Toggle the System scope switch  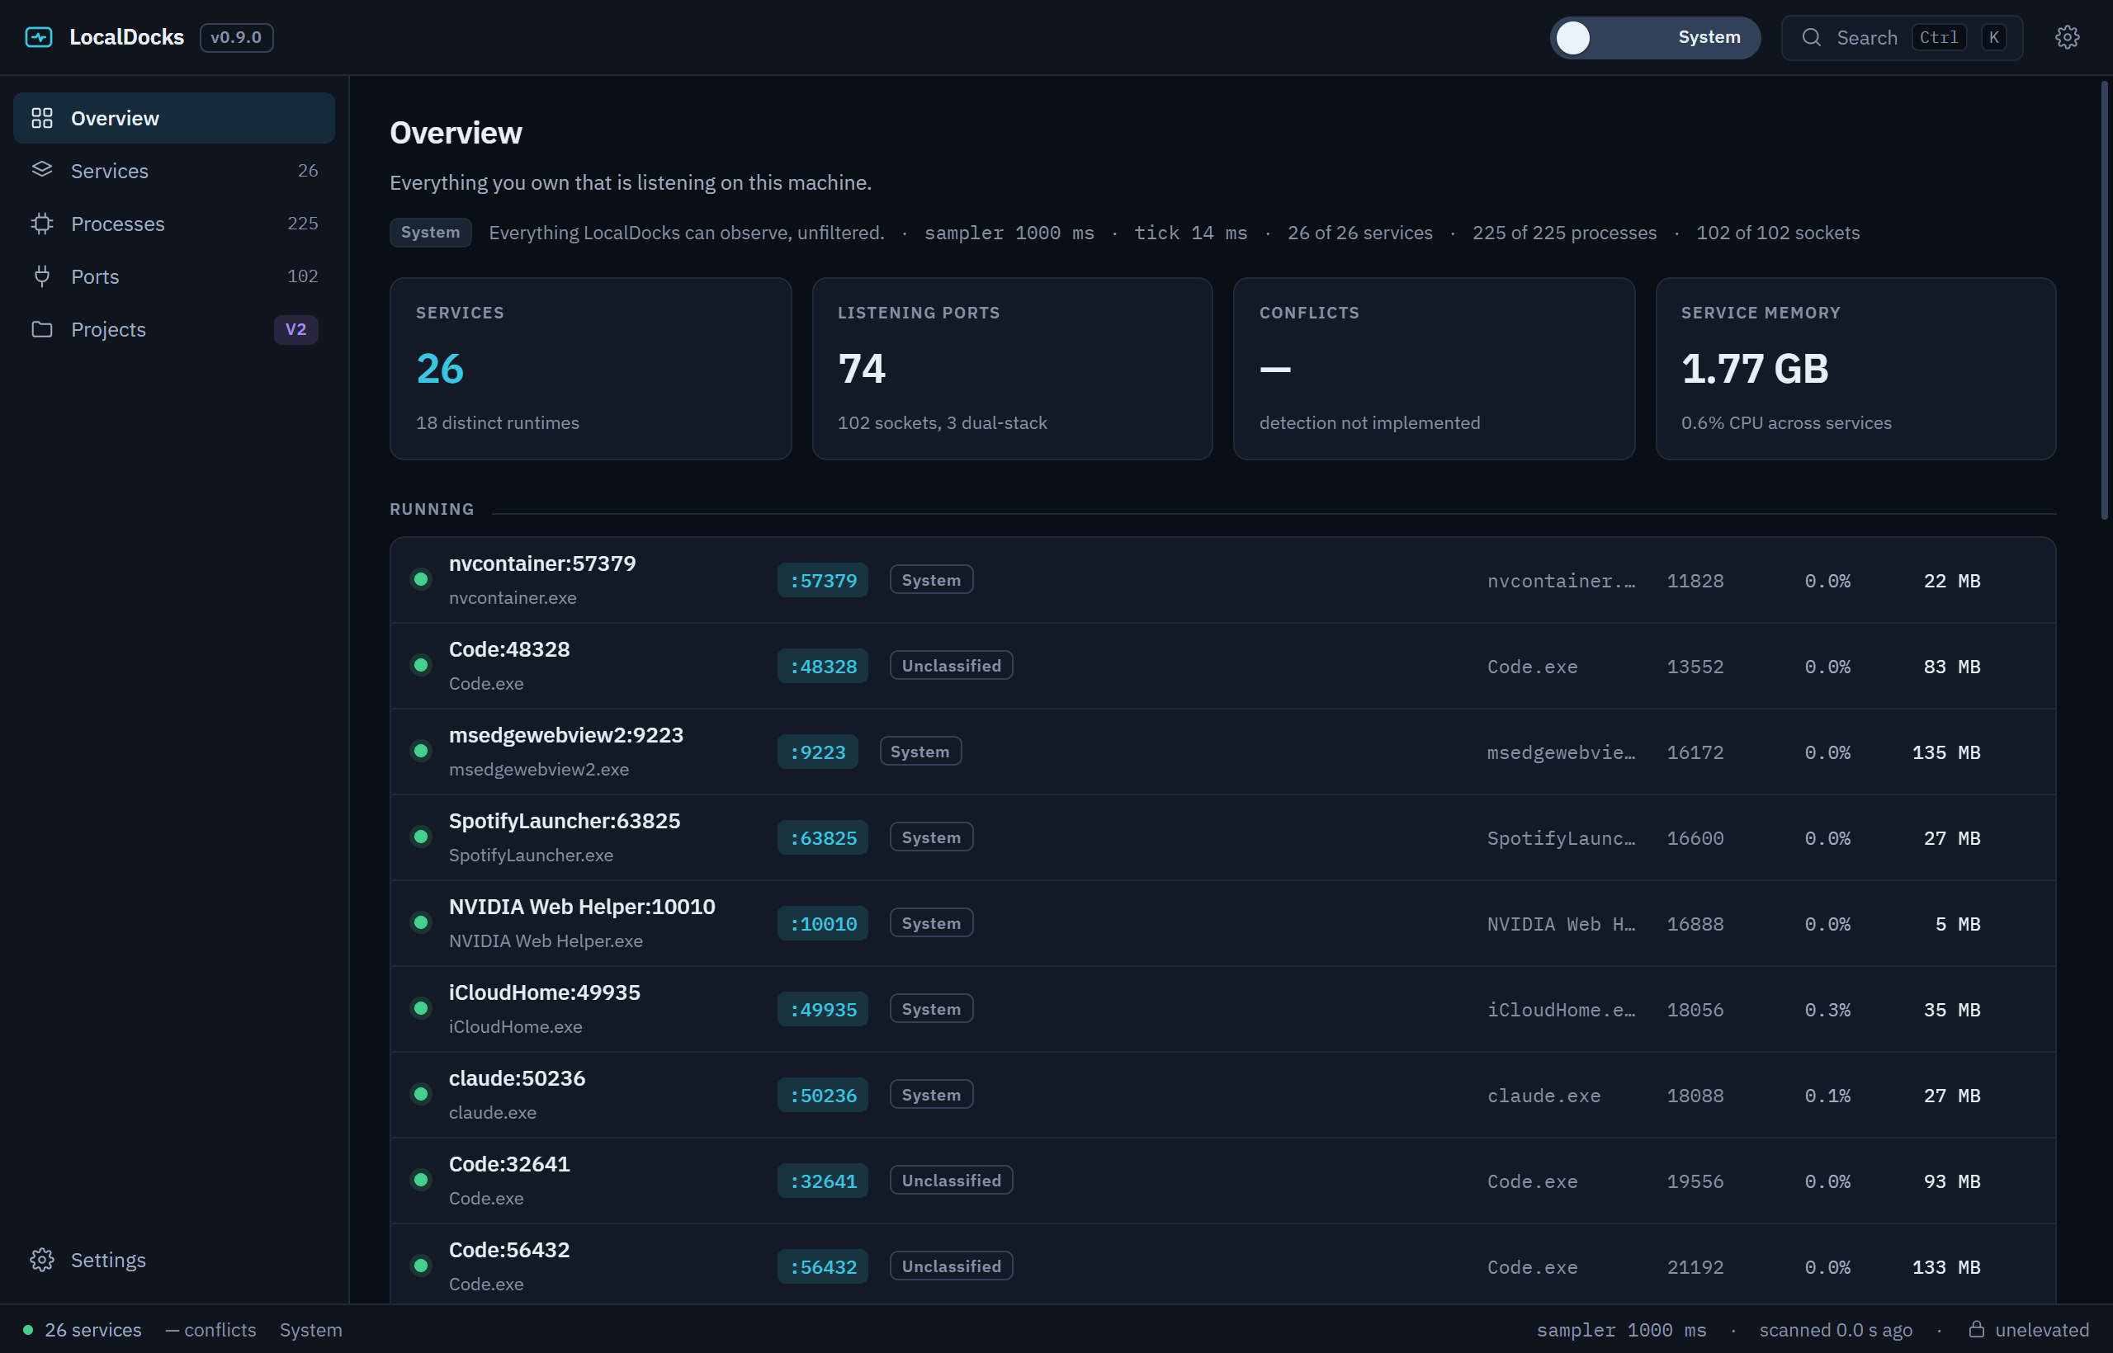pos(1655,37)
